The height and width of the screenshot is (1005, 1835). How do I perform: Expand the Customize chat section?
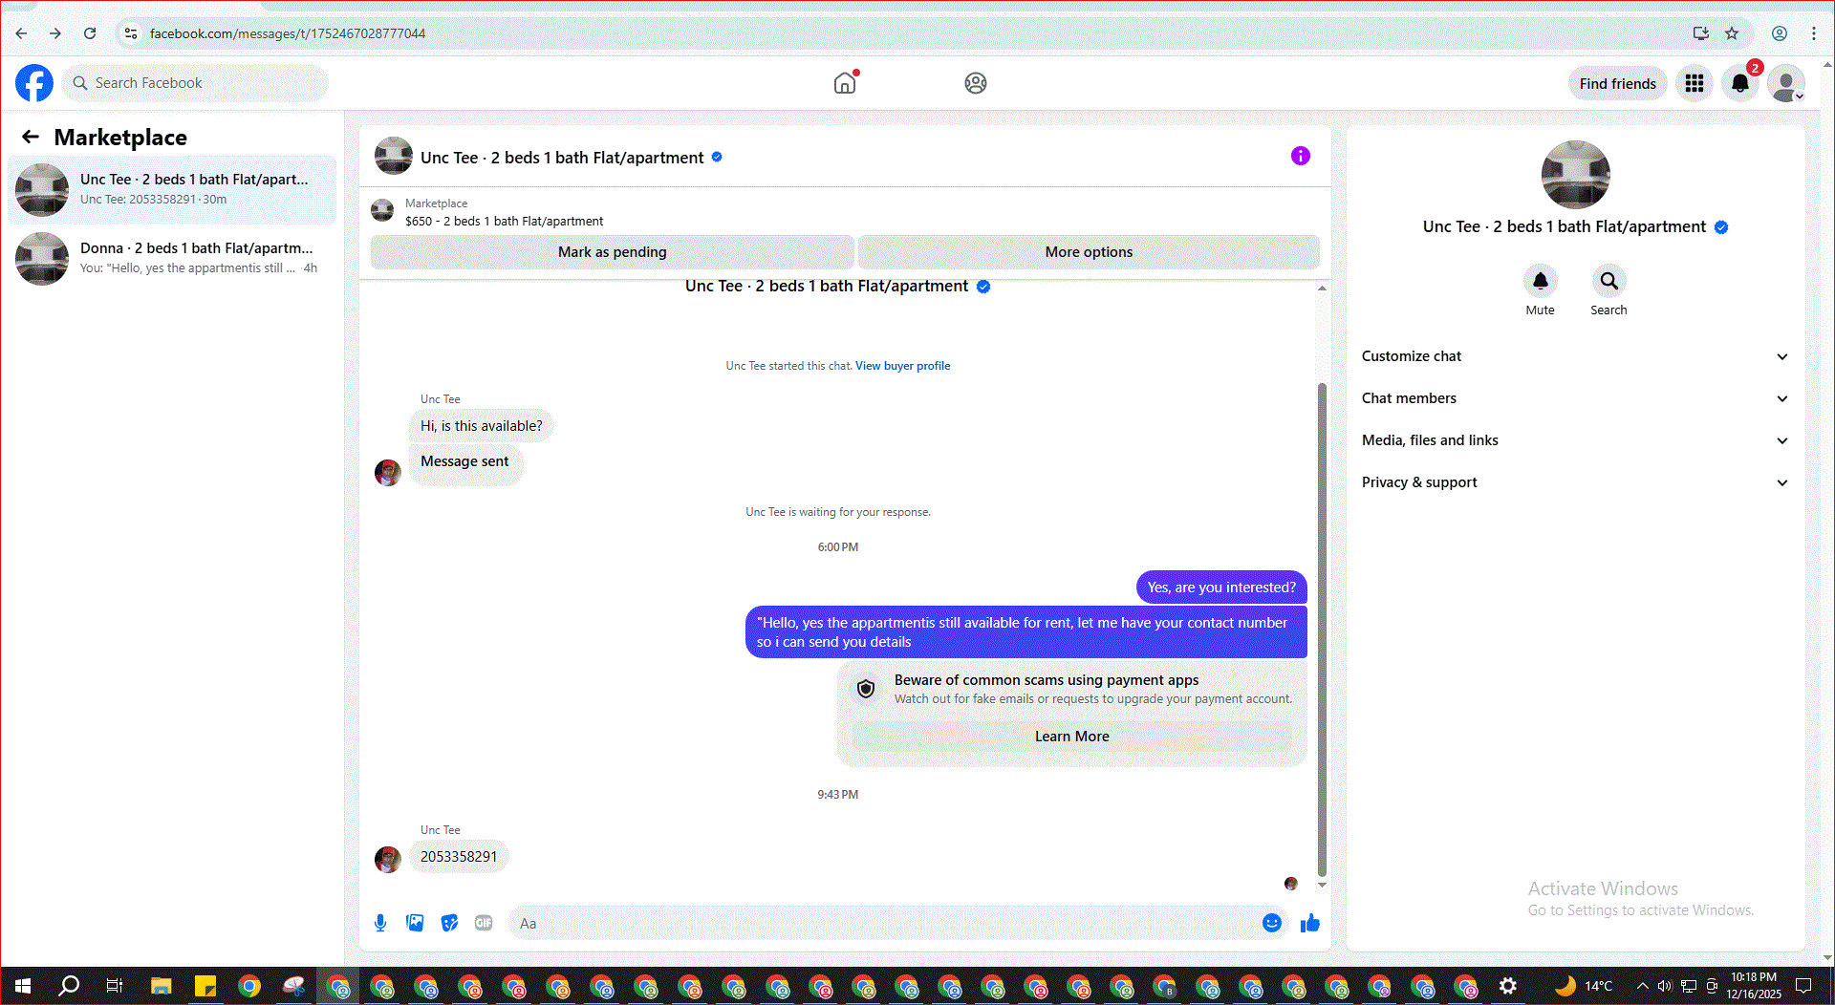1575,356
